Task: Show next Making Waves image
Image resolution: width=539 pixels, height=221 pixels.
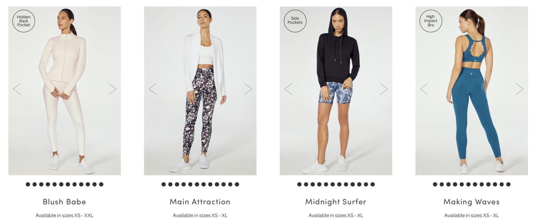Action: coord(519,89)
